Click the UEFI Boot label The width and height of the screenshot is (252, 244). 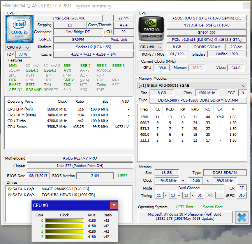coord(184,207)
